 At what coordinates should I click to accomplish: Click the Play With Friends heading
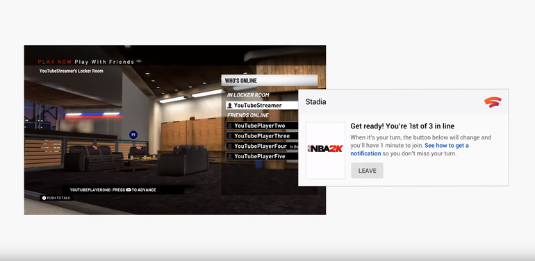point(104,62)
